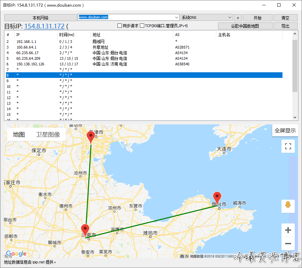Click the 沧州市 label on the map
This screenshot has width=302, height=268.
point(80,173)
